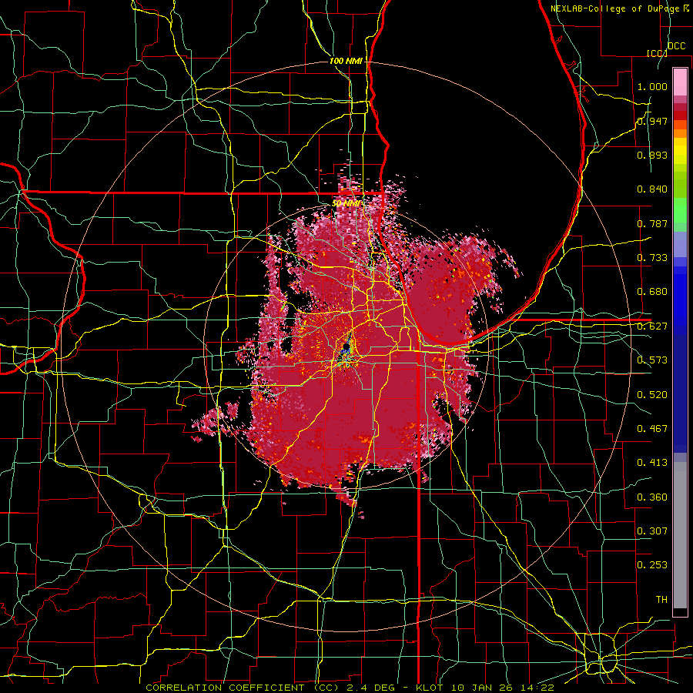Click the 50 NMI range ring label
693x693 pixels.
[346, 203]
